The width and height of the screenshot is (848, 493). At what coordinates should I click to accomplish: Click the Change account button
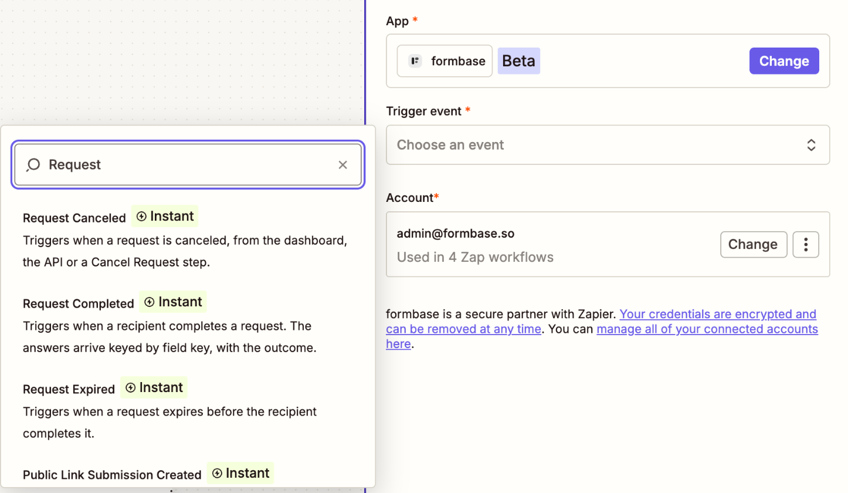pos(754,244)
